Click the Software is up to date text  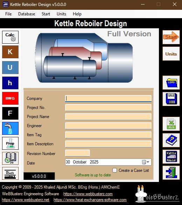93,175
